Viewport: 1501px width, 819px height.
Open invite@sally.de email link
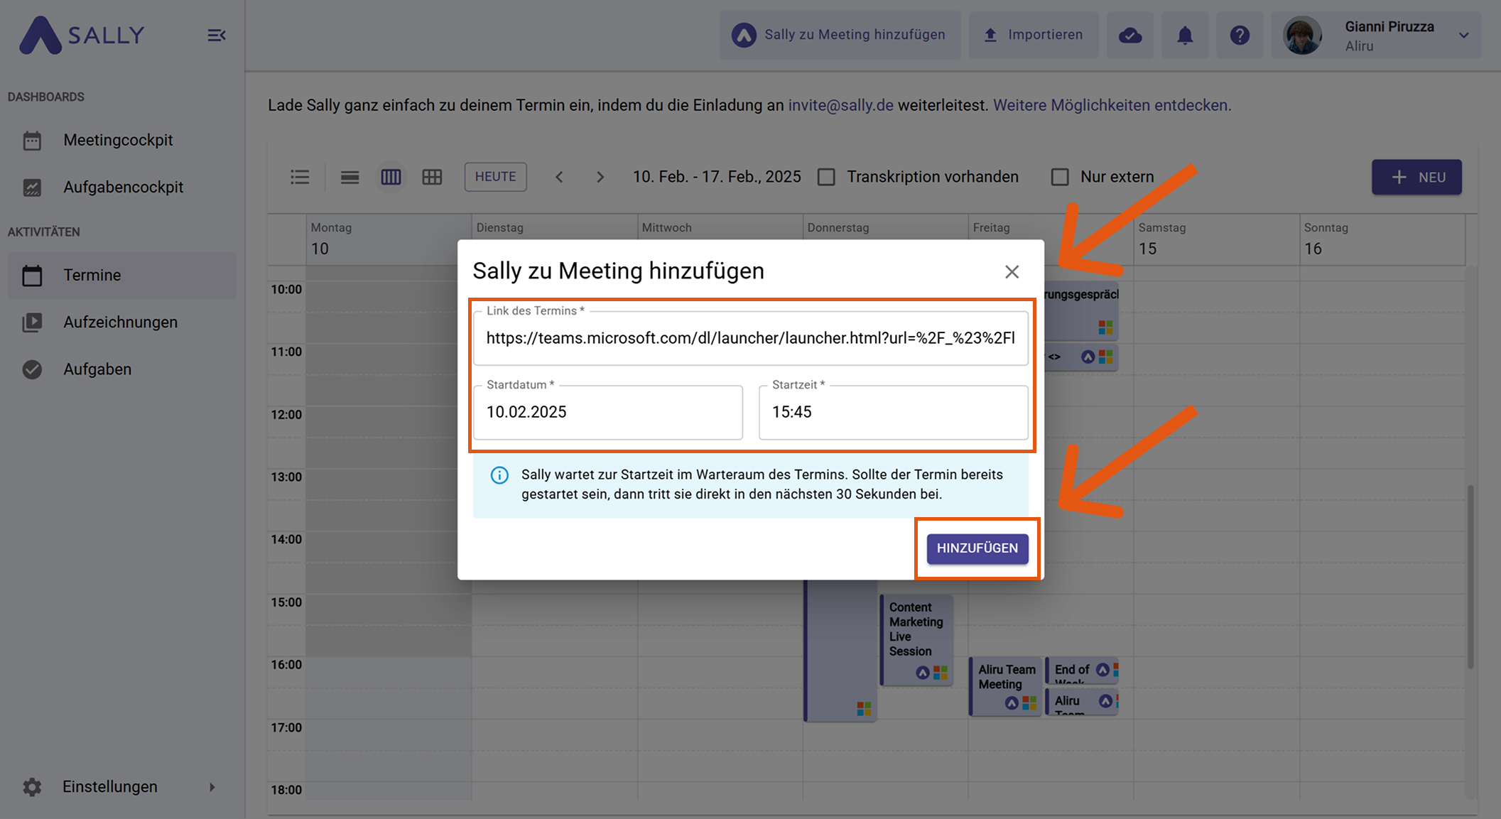[840, 105]
